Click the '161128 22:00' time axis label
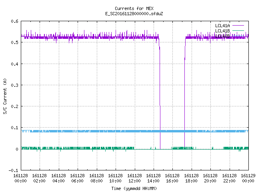 (229, 178)
